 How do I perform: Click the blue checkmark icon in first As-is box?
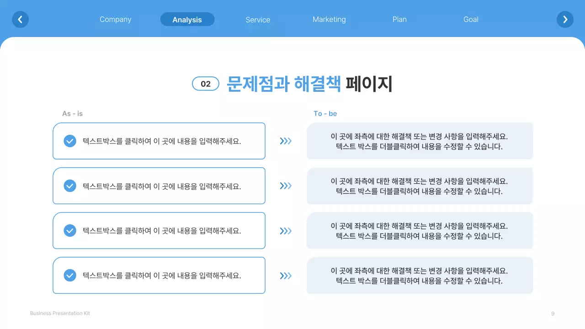[70, 141]
